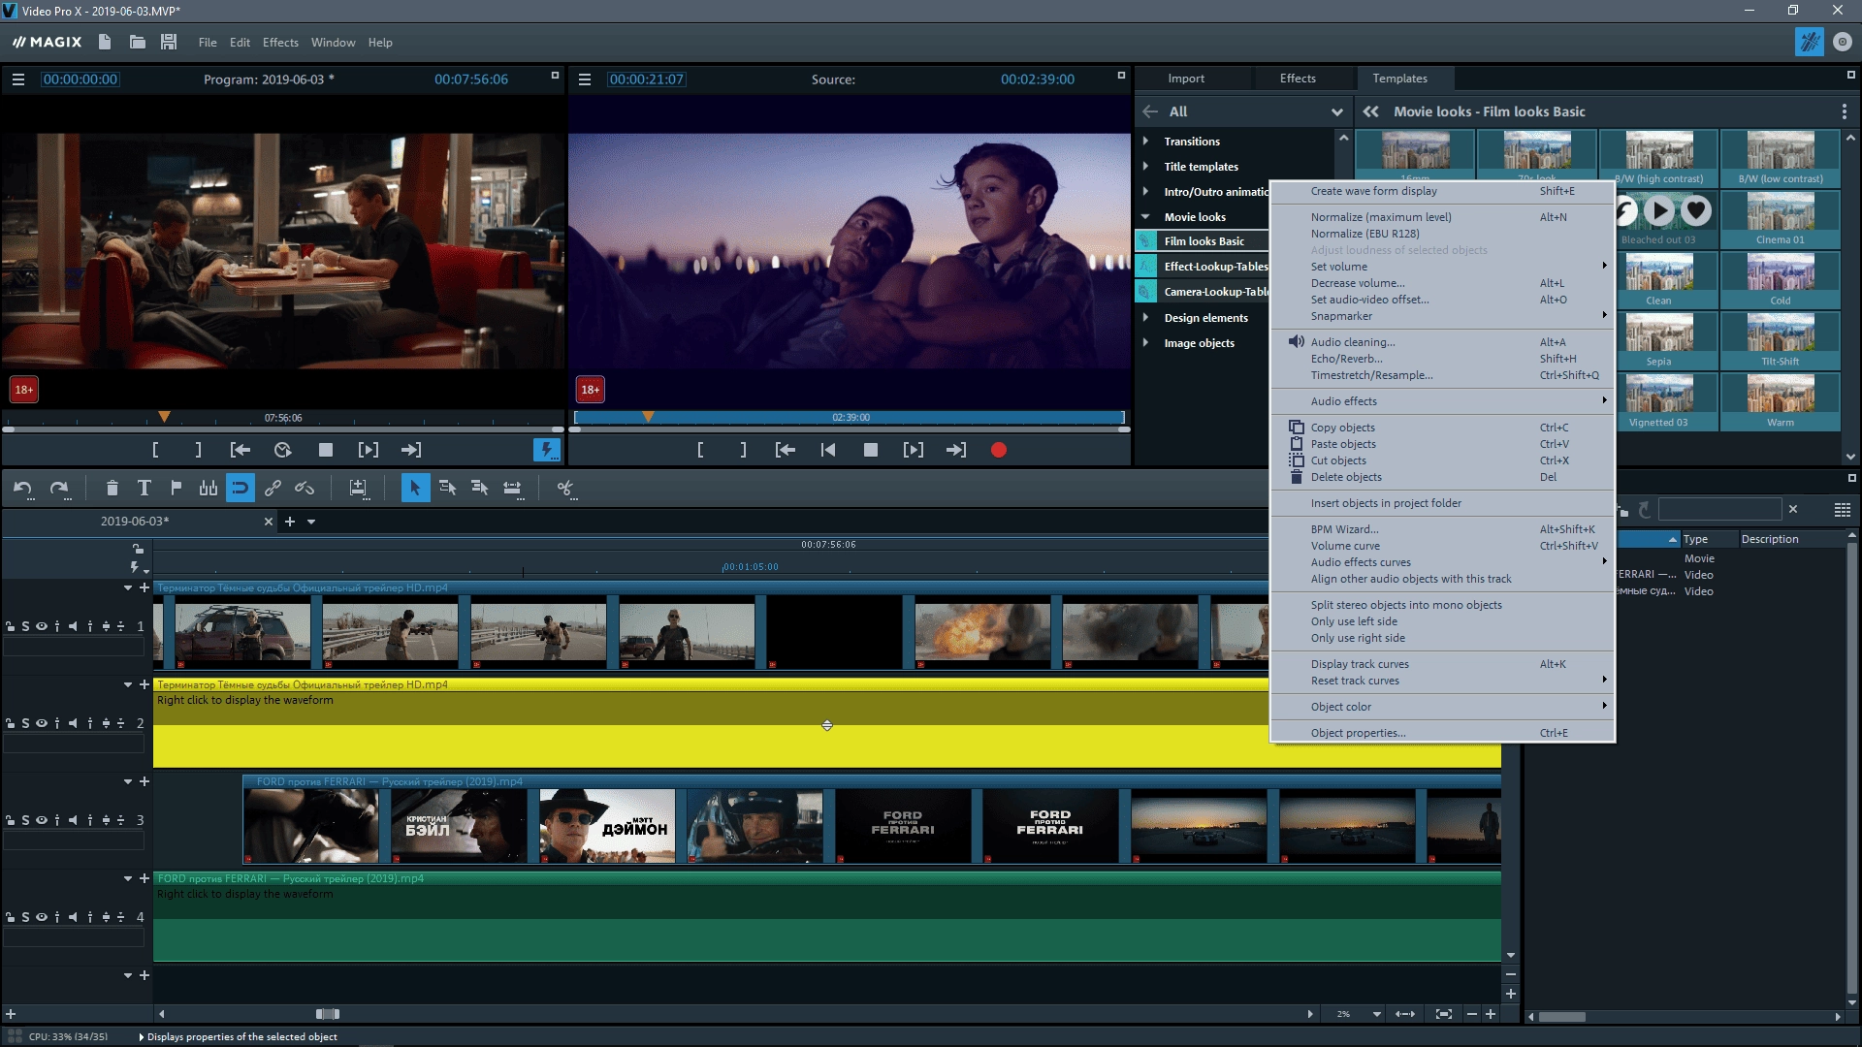Image resolution: width=1862 pixels, height=1047 pixels.
Task: Click the ungroup broken-link icon
Action: (x=305, y=489)
